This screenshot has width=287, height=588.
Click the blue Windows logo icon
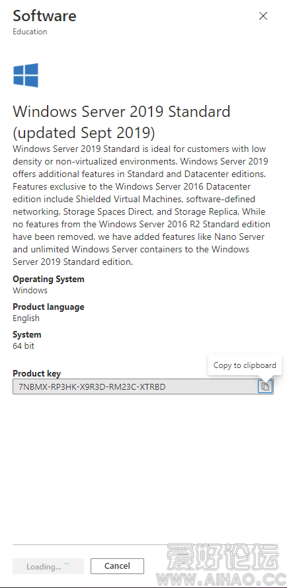point(26,75)
